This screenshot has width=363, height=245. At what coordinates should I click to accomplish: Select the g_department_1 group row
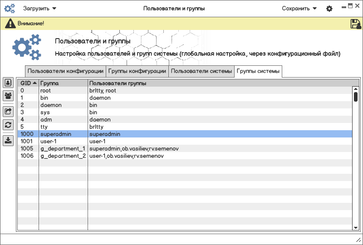click(x=63, y=149)
